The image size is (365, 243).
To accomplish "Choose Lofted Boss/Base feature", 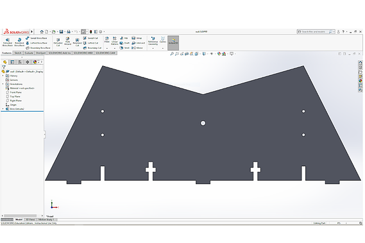I will pyautogui.click(x=37, y=43).
